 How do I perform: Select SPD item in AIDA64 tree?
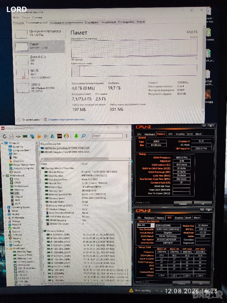17,193
